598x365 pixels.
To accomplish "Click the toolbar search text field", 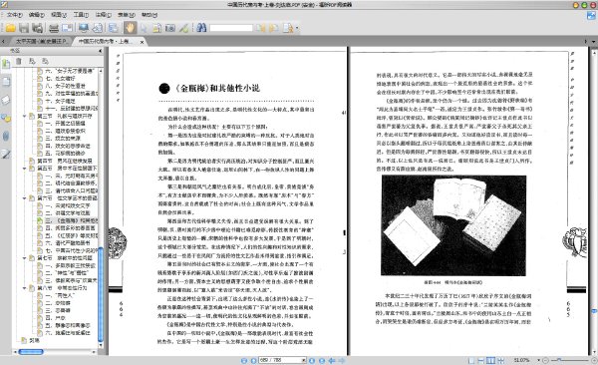I will [x=231, y=28].
